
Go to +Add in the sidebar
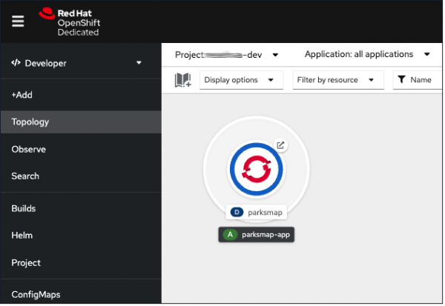click(x=22, y=95)
